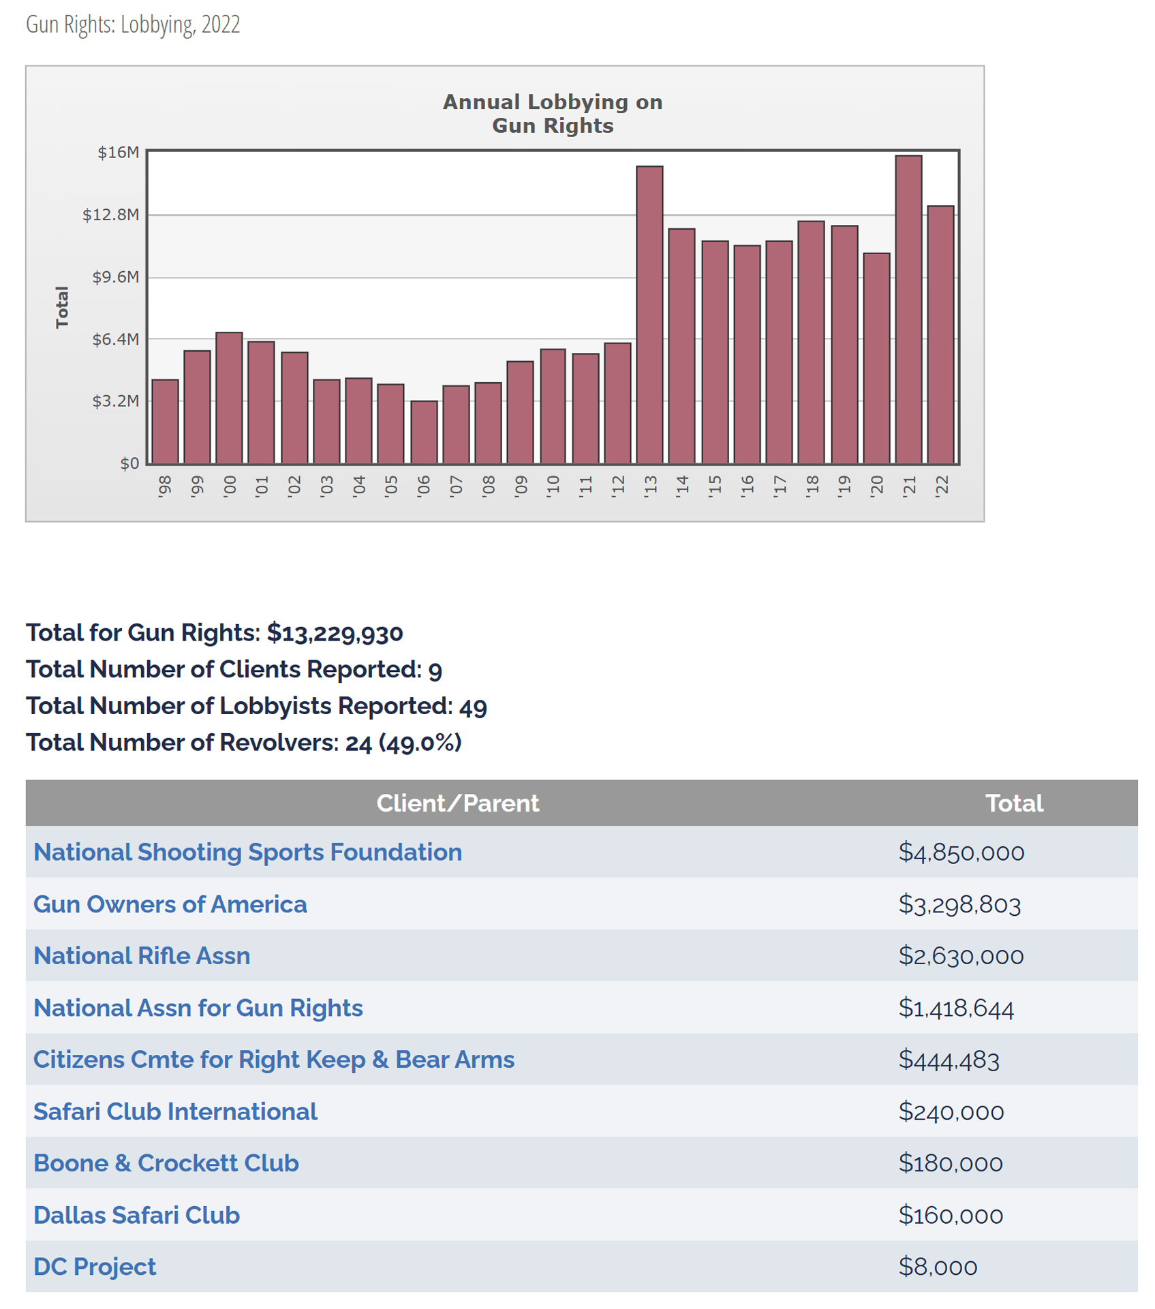Image resolution: width=1155 pixels, height=1309 pixels.
Task: Click the '13 bar in the chart
Action: click(x=649, y=315)
